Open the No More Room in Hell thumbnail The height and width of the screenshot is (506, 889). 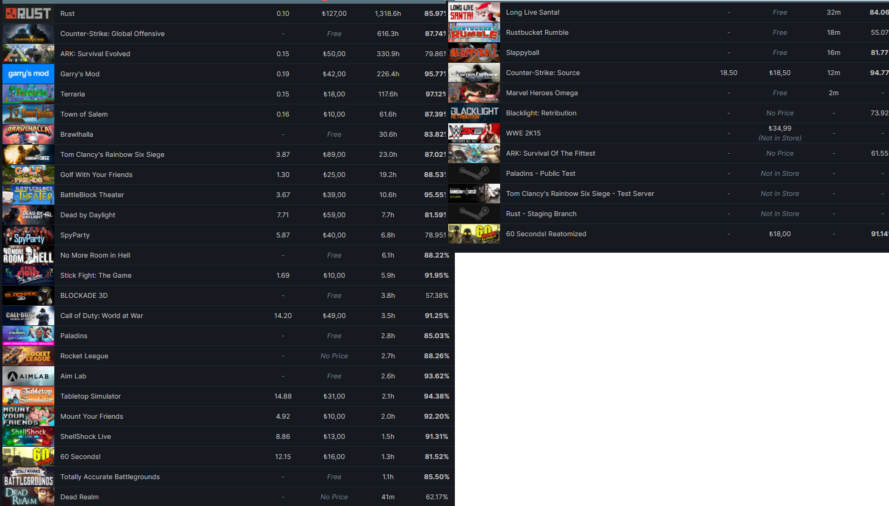[28, 255]
